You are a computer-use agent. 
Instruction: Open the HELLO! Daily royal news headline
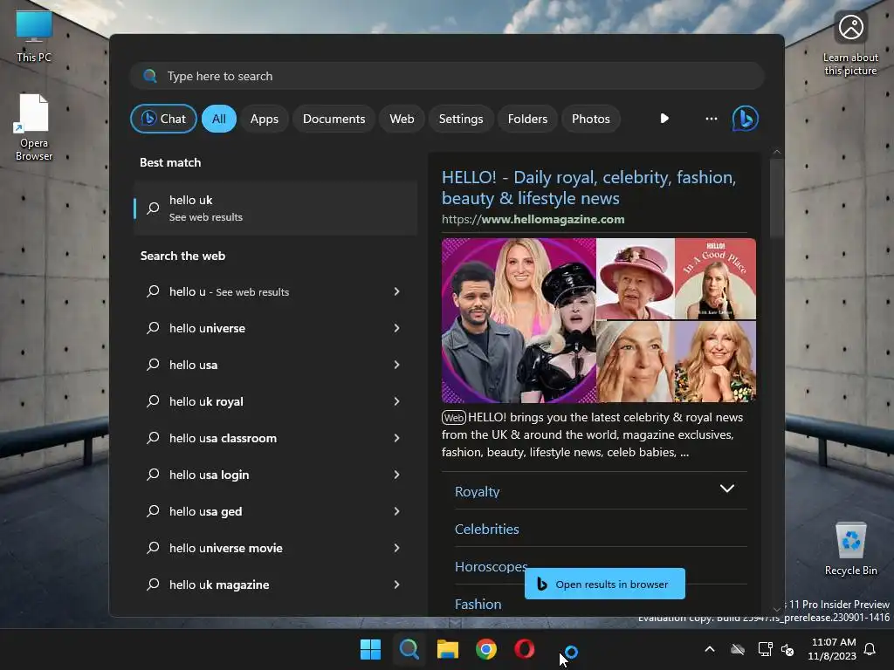click(589, 188)
